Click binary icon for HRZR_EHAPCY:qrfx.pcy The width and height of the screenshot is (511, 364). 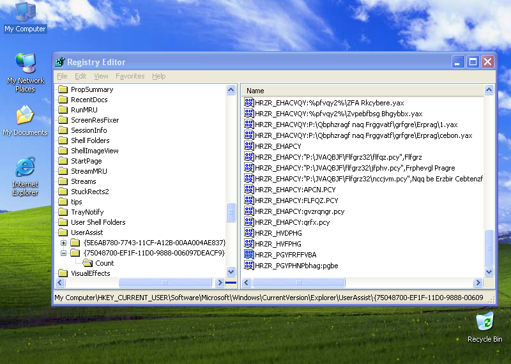point(249,222)
